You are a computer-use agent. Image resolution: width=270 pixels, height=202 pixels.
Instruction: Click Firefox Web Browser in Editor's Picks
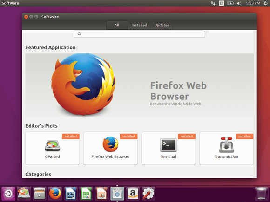(110, 149)
